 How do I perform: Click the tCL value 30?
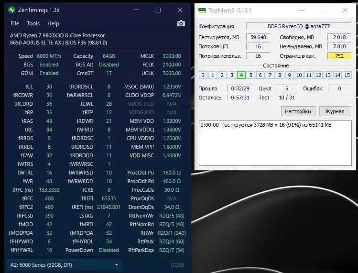49,87
